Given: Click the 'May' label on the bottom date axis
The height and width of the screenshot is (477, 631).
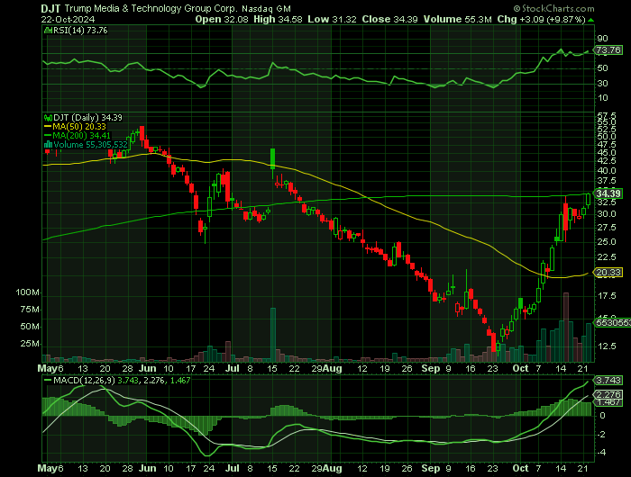Looking at the screenshot, I should (x=48, y=468).
